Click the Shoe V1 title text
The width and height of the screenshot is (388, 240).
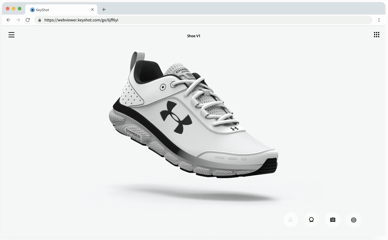point(194,36)
